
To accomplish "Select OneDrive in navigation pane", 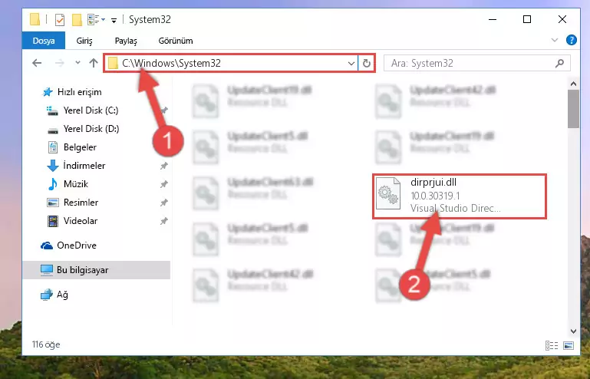I will [77, 246].
